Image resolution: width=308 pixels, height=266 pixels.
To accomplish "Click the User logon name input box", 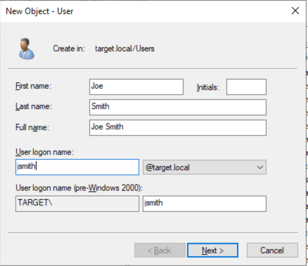I will point(77,167).
